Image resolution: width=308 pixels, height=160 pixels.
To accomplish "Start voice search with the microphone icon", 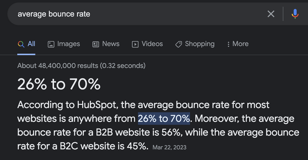I will 295,14.
